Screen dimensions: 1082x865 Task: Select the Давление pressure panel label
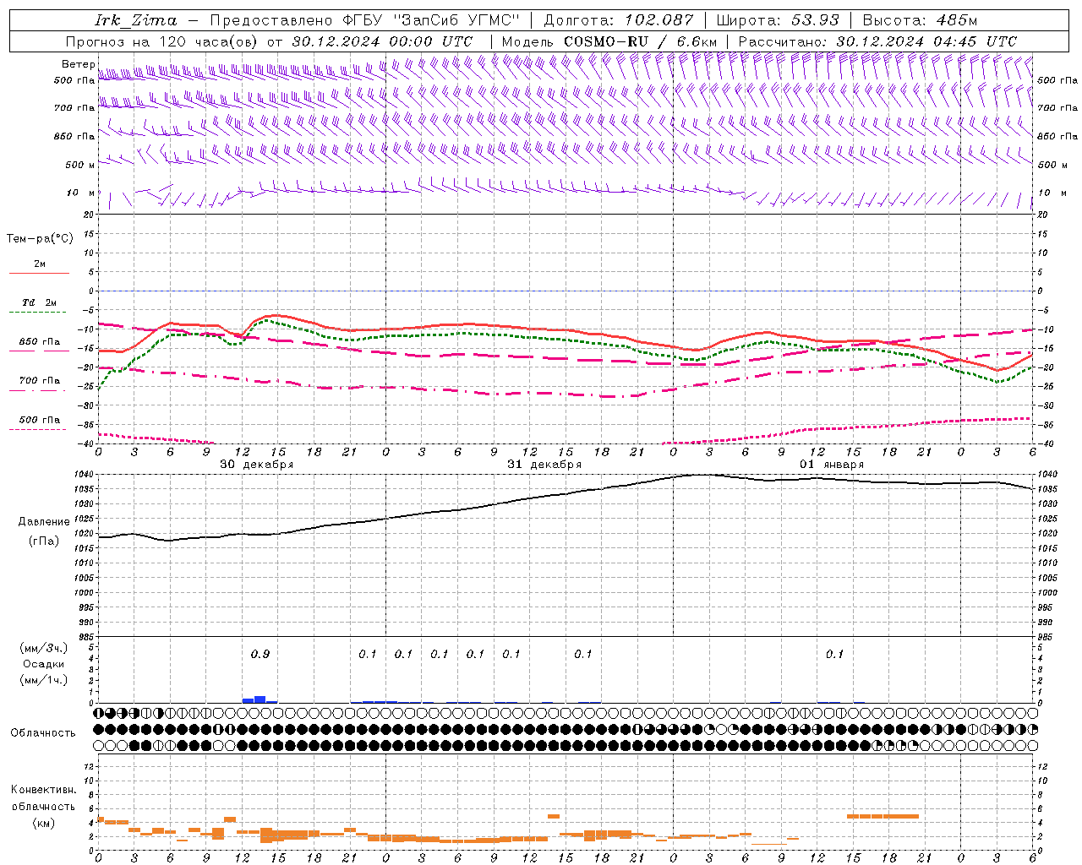click(44, 522)
